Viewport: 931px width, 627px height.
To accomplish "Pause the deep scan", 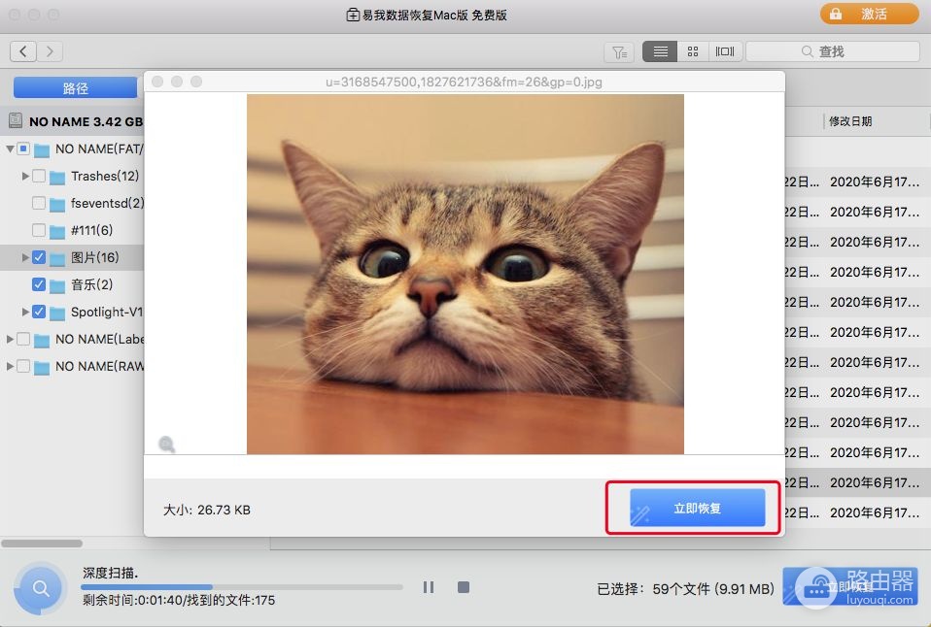I will pyautogui.click(x=429, y=587).
